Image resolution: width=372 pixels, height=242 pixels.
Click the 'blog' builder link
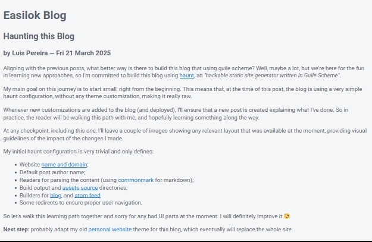[55, 196]
